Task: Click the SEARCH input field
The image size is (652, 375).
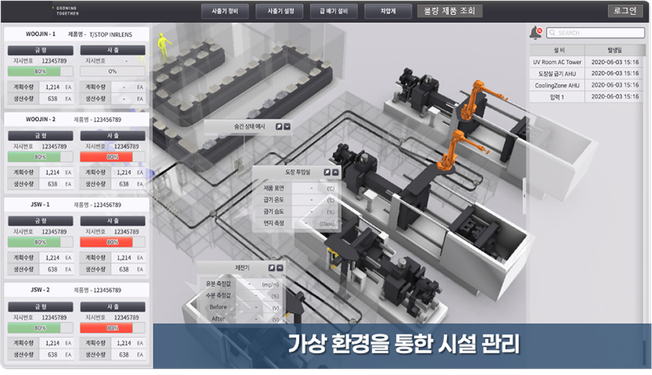Action: coord(598,33)
